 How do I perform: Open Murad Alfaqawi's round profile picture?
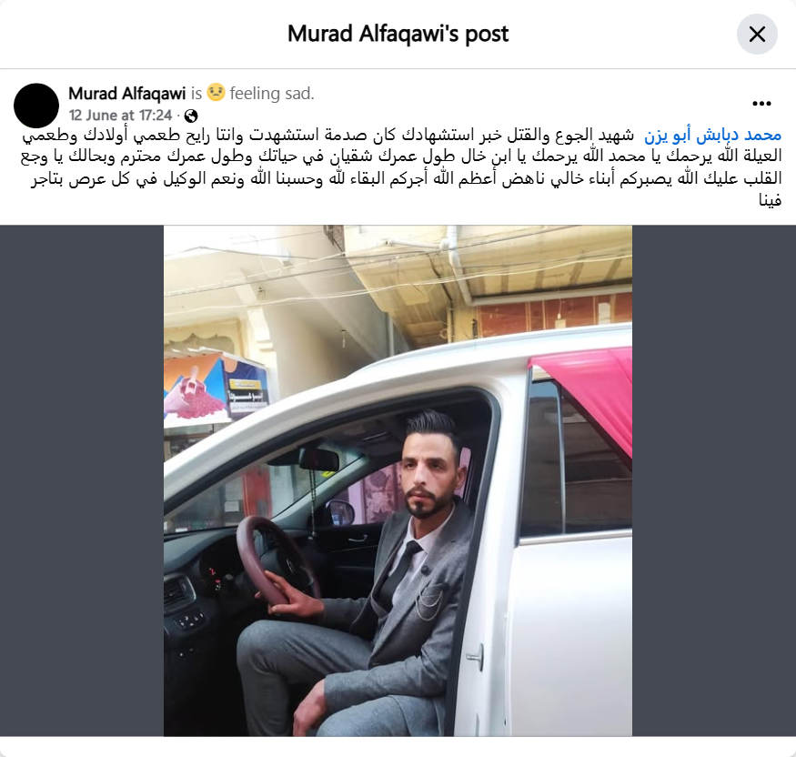click(36, 106)
